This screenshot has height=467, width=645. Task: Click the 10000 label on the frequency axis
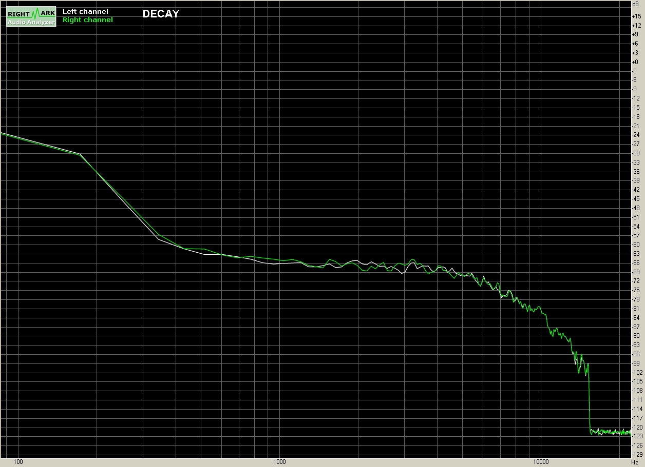(541, 462)
